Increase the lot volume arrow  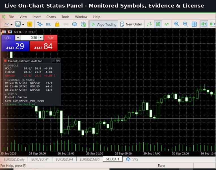[41, 38]
